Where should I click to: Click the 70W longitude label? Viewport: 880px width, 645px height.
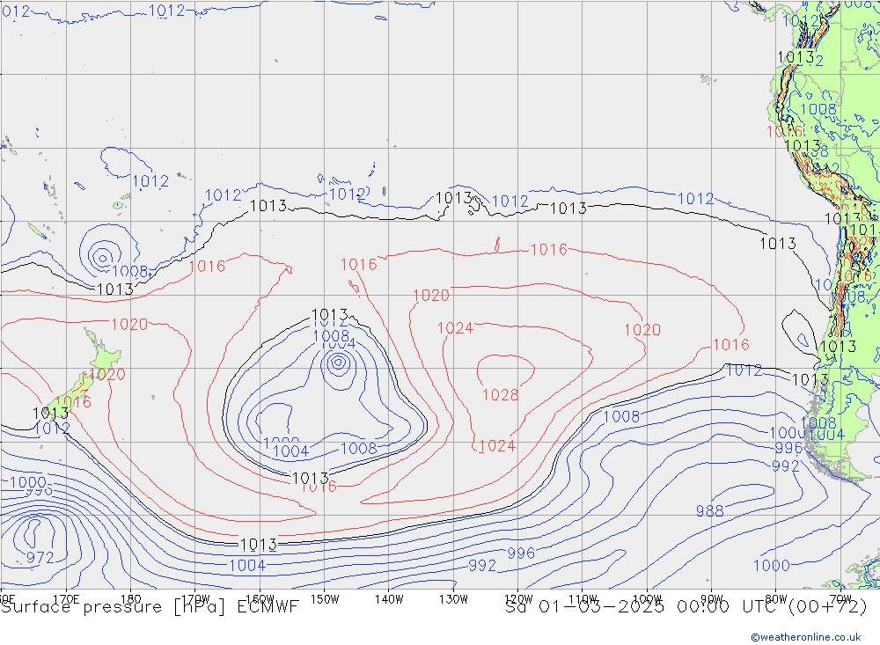coord(840,599)
